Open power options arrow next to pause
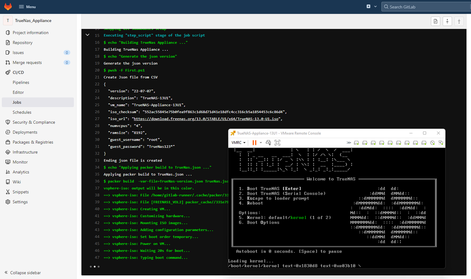The width and height of the screenshot is (471, 279). pyautogui.click(x=261, y=142)
